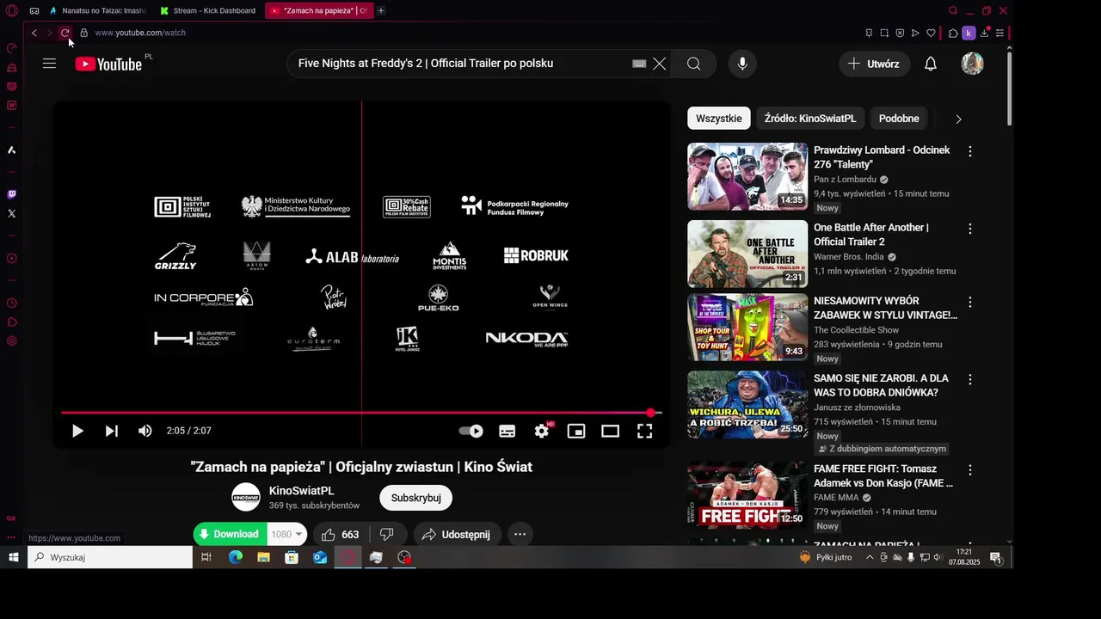The width and height of the screenshot is (1101, 619).
Task: Click the green Download button
Action: tap(230, 534)
